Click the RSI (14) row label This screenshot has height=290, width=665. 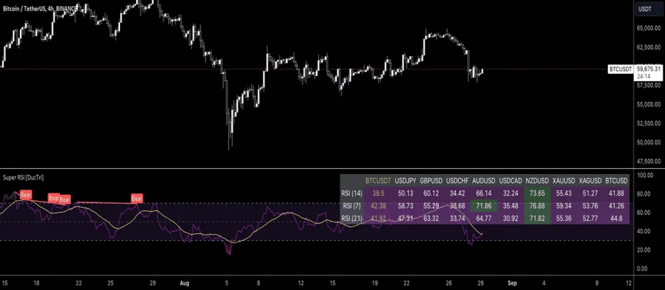[x=352, y=193]
